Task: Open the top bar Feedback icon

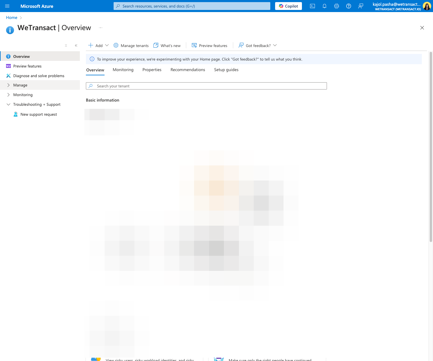Action: (361, 6)
